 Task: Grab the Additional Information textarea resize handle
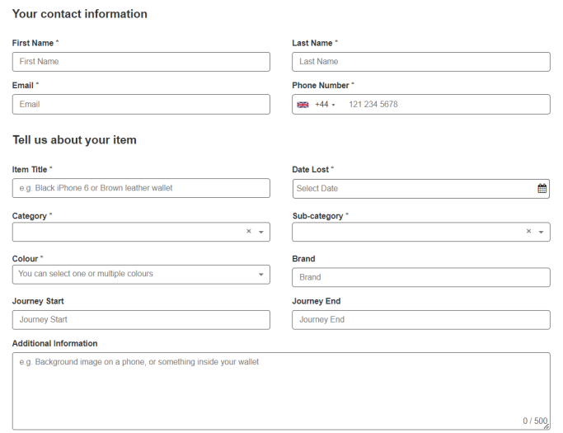pos(546,426)
